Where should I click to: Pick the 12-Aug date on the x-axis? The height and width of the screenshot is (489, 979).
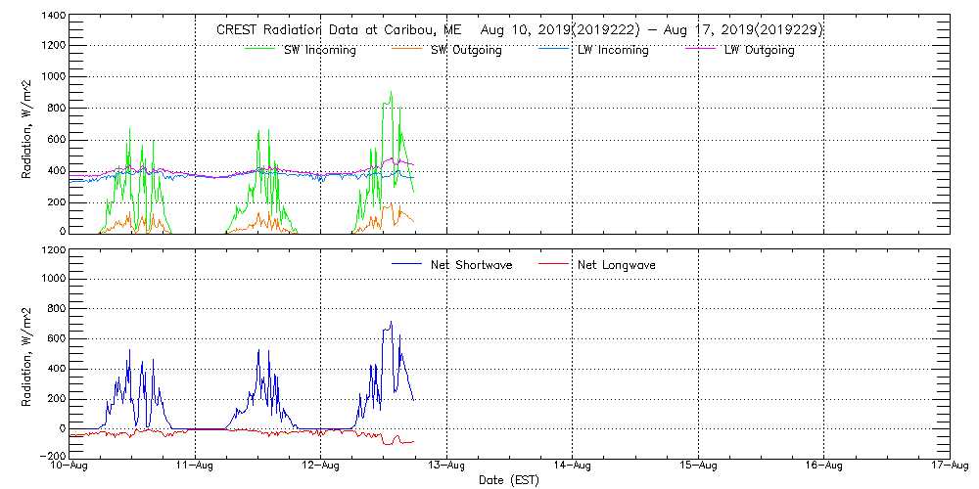point(321,467)
